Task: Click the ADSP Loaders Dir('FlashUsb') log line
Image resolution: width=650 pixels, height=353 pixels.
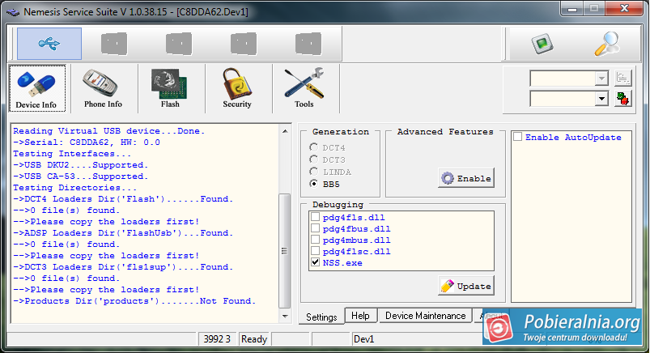Action: (123, 233)
